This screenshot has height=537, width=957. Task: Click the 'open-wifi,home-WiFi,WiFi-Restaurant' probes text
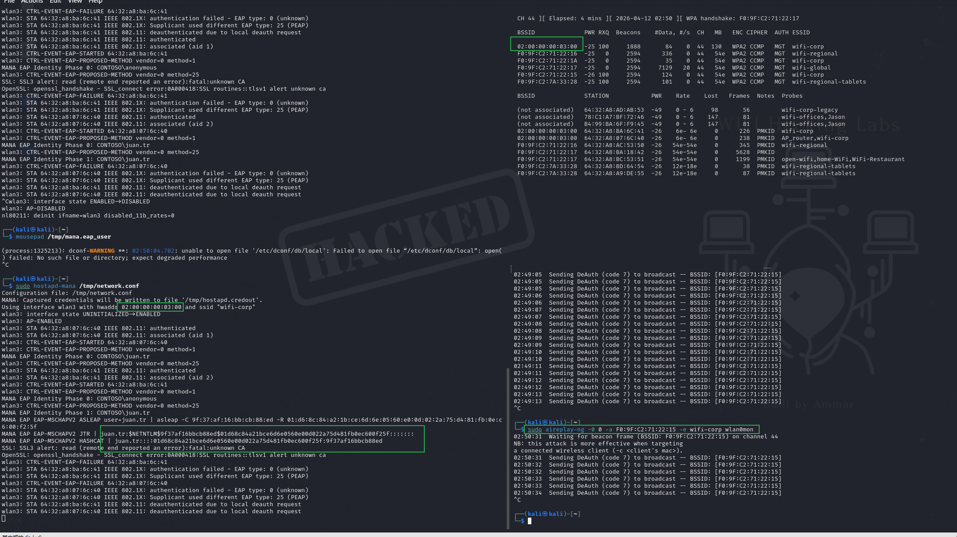coord(843,159)
